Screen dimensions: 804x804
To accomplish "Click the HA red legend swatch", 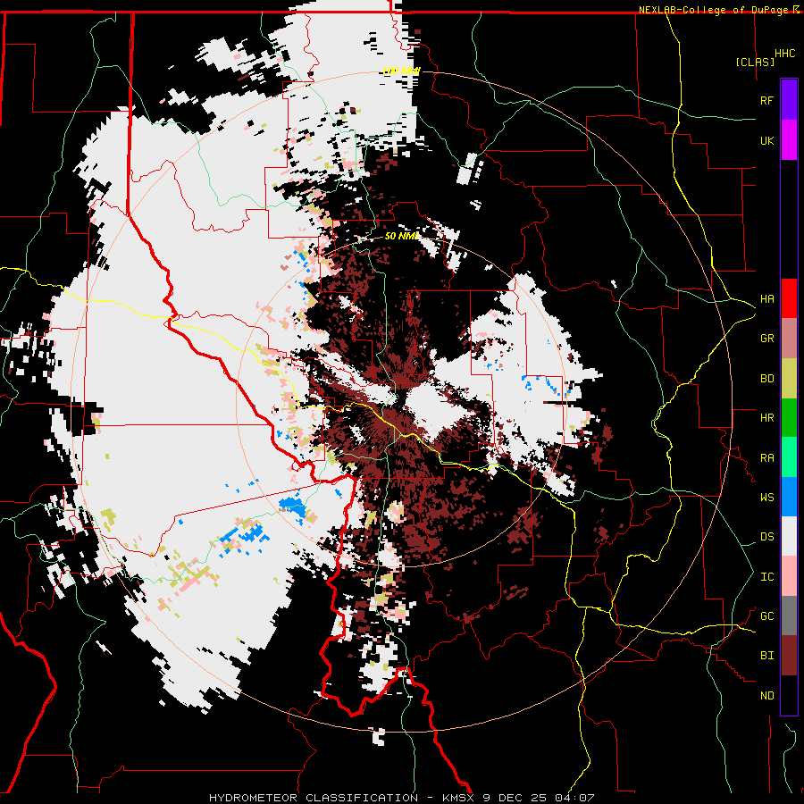I will (x=789, y=298).
